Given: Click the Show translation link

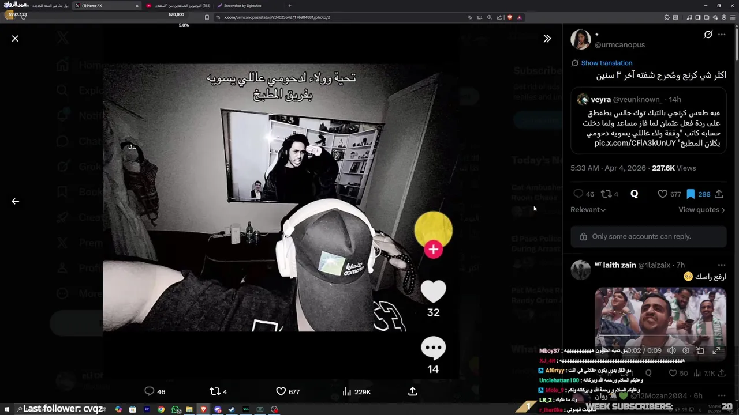Looking at the screenshot, I should tap(606, 63).
